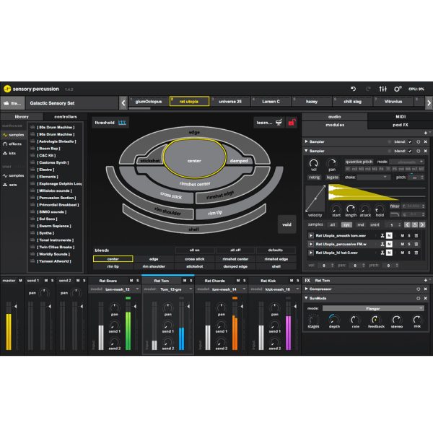Go to previous sample with left arrow

(x=407, y=224)
